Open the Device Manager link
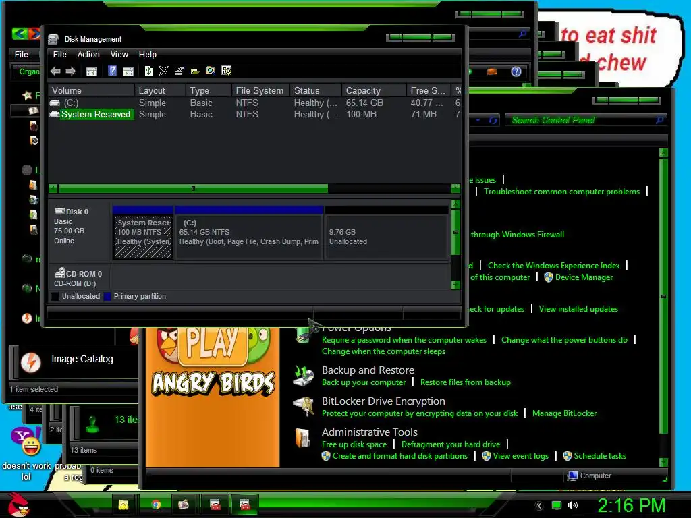Viewport: 691px width, 518px height. pyautogui.click(x=584, y=277)
